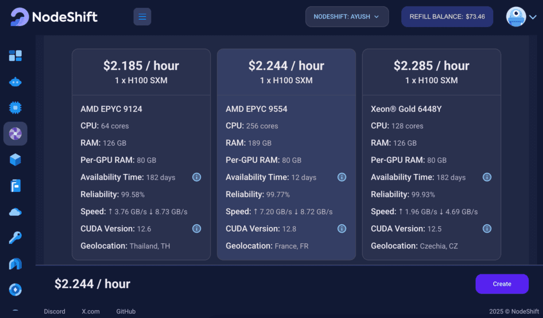The image size is (543, 318).
Task: Show Availability Time info for $2.244 card
Action: [342, 177]
